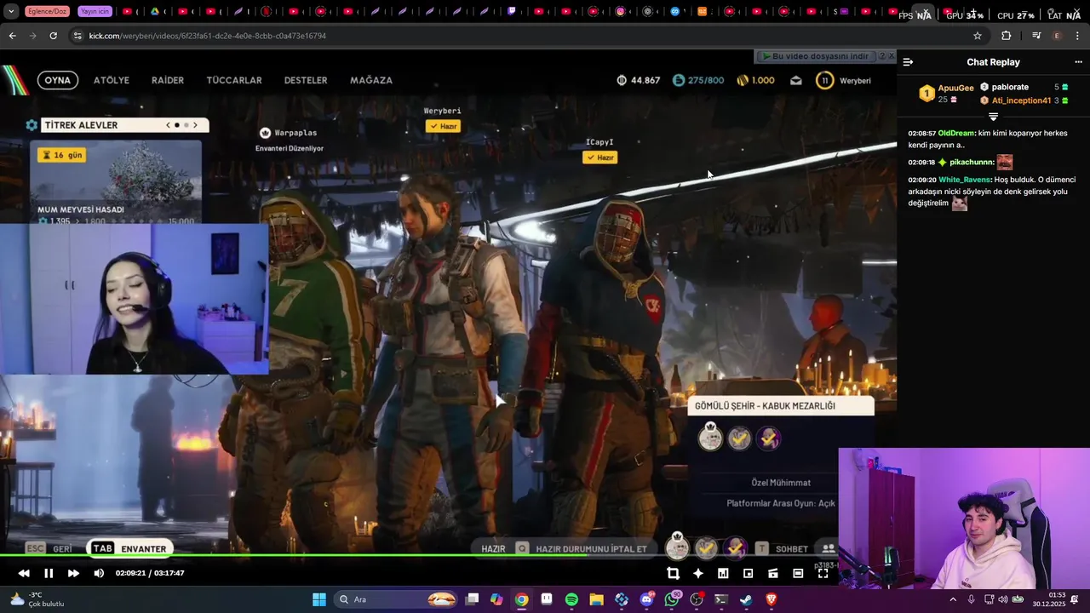Select DESTELER tab in game menu
Image resolution: width=1090 pixels, height=613 pixels.
coord(306,80)
